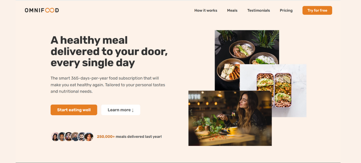The image size is (361, 163).
Task: Click the last avatar with curly-haired woman
Action: pyautogui.click(x=89, y=137)
